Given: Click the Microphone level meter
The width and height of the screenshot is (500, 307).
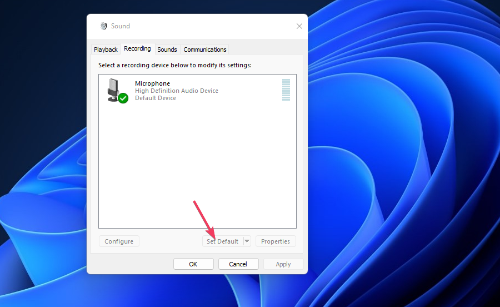Looking at the screenshot, I should pos(286,90).
